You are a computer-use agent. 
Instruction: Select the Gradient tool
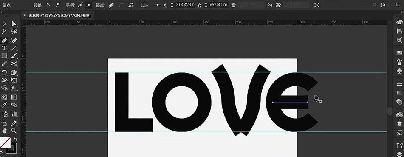pos(14,97)
